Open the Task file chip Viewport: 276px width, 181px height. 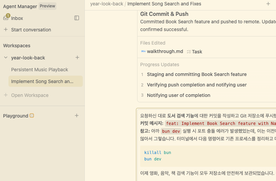pyautogui.click(x=195, y=52)
